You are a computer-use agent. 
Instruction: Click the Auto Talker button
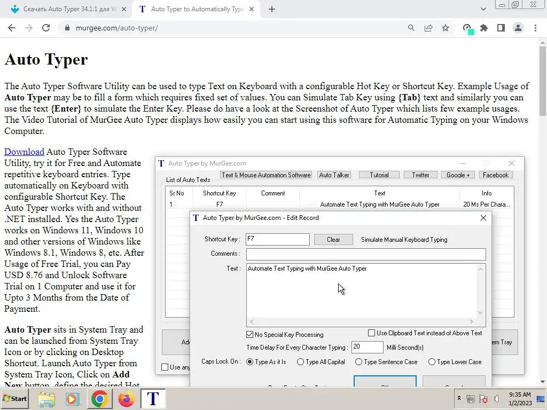pyautogui.click(x=334, y=175)
